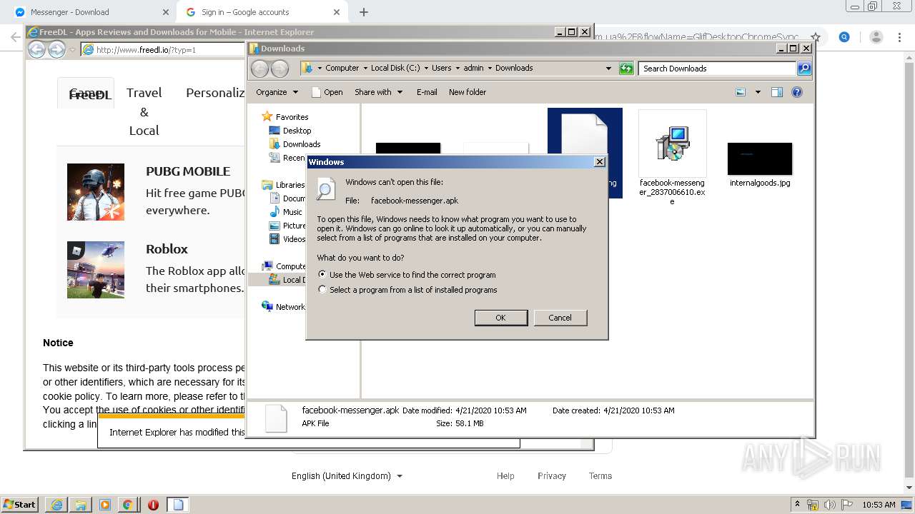This screenshot has height=514, width=915.
Task: Open the Roblox app link
Action: (x=167, y=249)
